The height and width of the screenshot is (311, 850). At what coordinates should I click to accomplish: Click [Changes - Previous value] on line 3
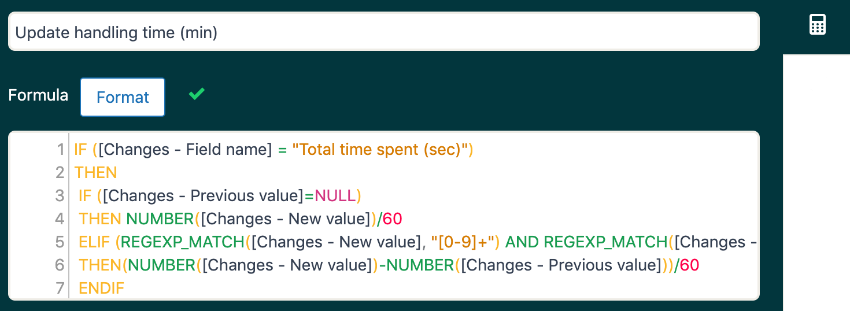coord(203,196)
